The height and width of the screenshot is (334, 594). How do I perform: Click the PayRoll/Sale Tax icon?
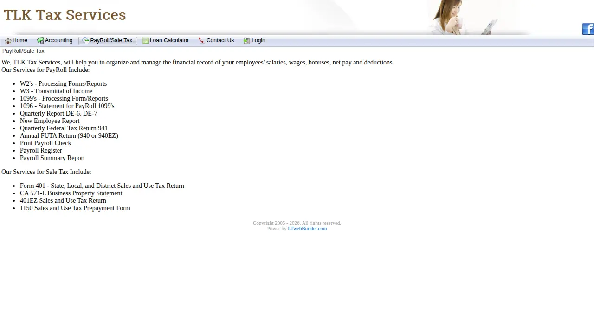[86, 41]
